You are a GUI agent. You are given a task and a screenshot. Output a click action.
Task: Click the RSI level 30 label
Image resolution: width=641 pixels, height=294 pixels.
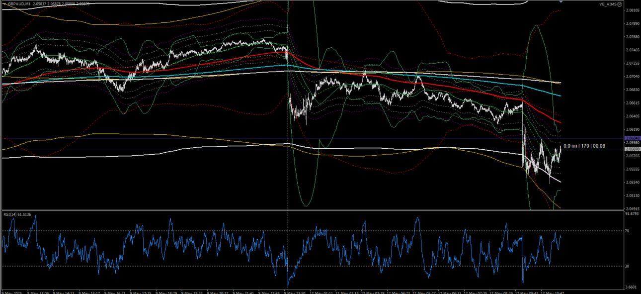click(x=628, y=266)
